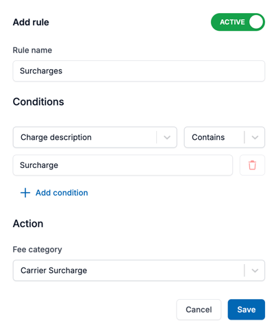Open the Fee category Carrier Surcharge dropdown
The height and width of the screenshot is (334, 276).
139,270
